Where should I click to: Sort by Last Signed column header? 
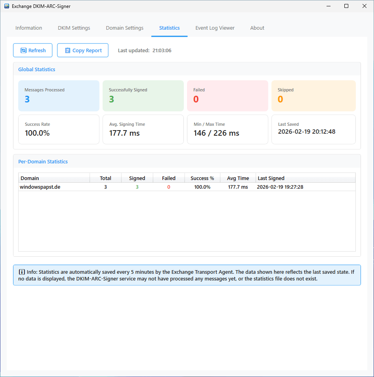[x=305, y=178]
